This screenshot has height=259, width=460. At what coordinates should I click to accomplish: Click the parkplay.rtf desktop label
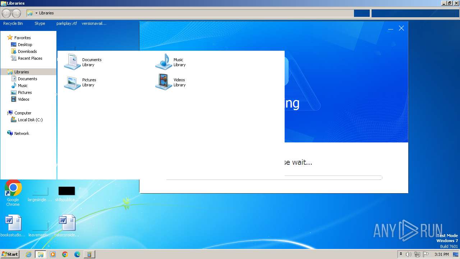coord(66,23)
